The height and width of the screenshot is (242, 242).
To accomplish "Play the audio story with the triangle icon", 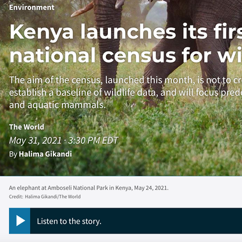I will pyautogui.click(x=20, y=221).
